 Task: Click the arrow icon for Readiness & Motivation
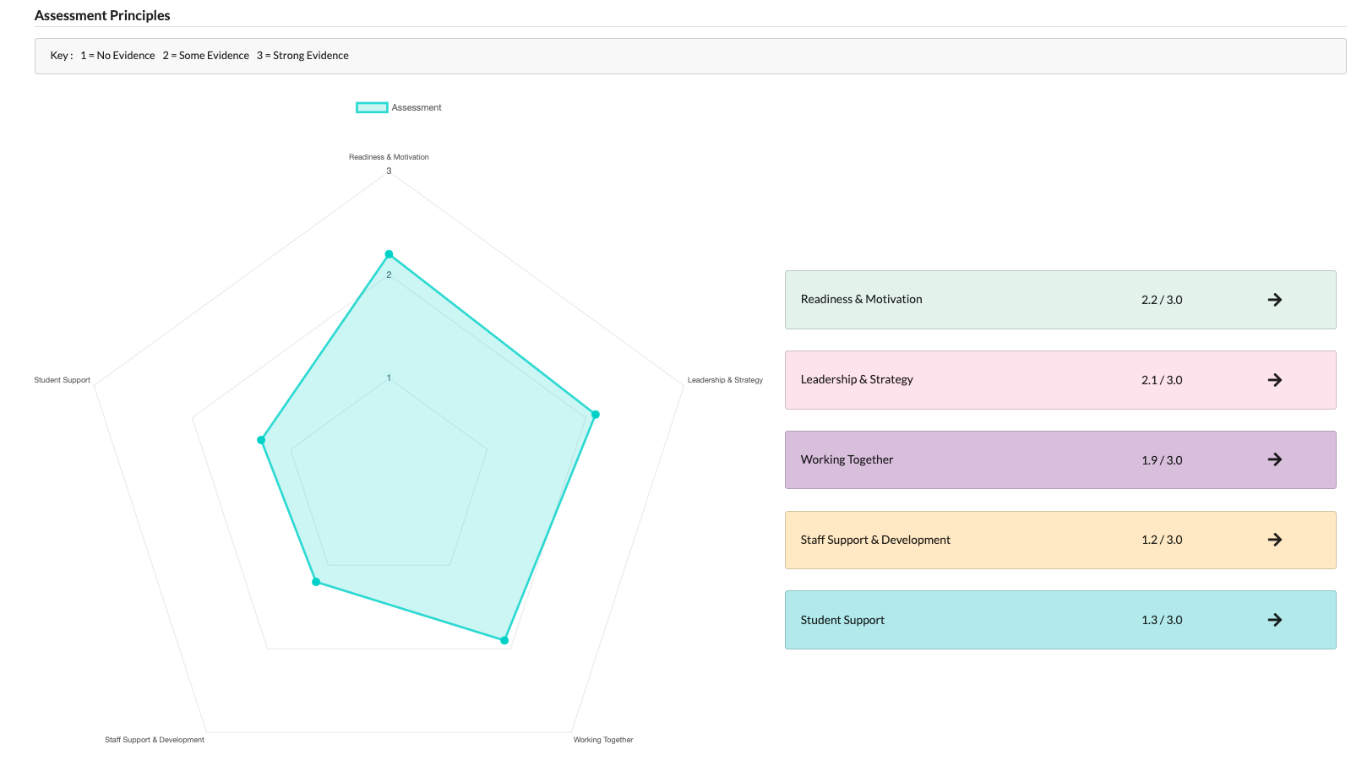click(1274, 300)
